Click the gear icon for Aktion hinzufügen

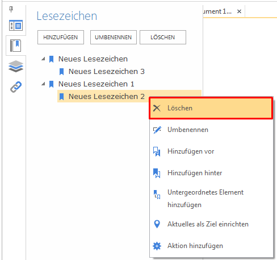(x=157, y=246)
